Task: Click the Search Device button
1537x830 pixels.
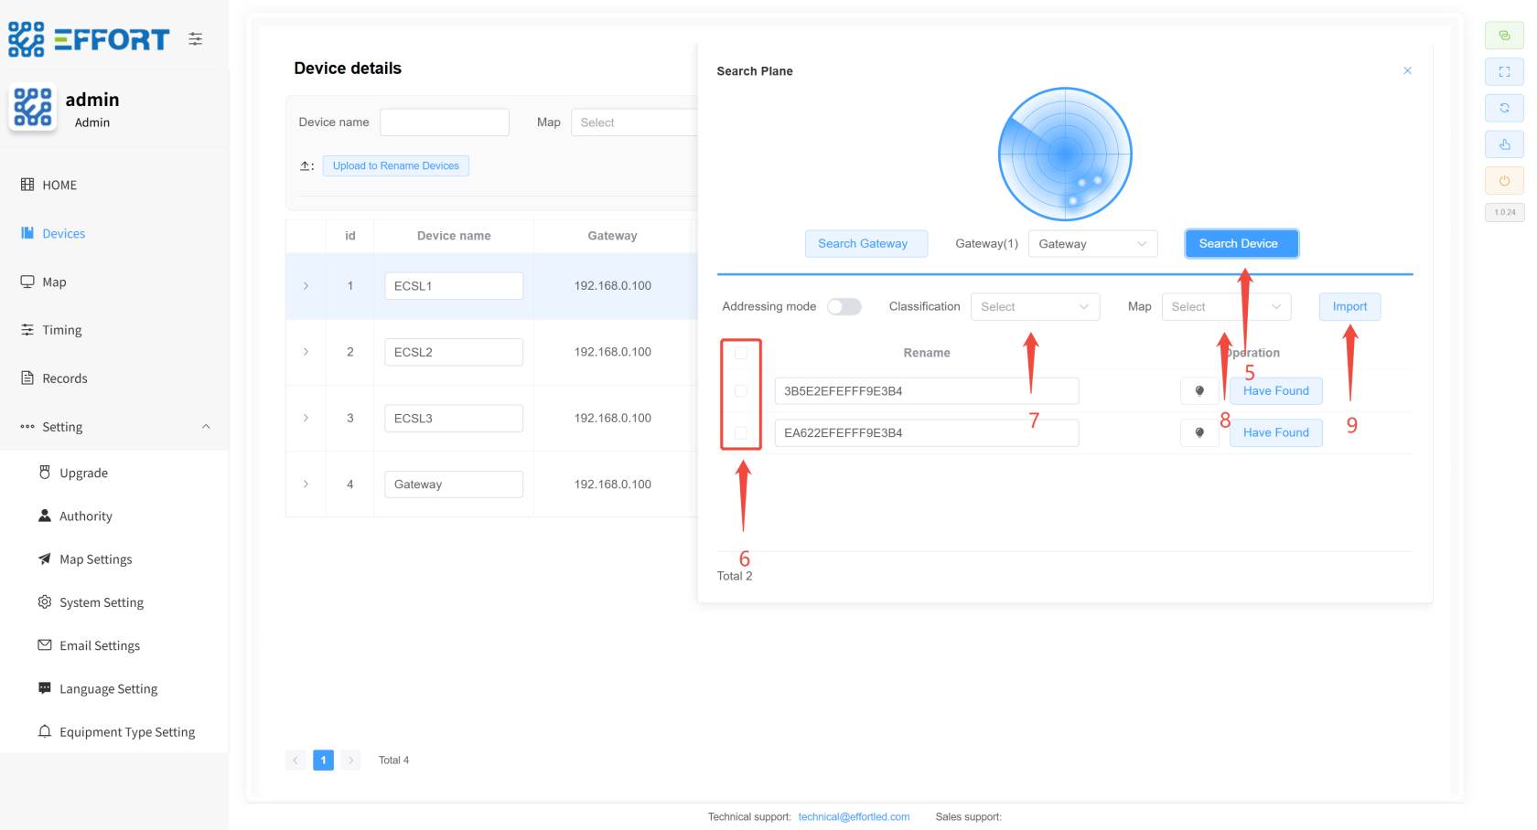Action: (x=1240, y=244)
